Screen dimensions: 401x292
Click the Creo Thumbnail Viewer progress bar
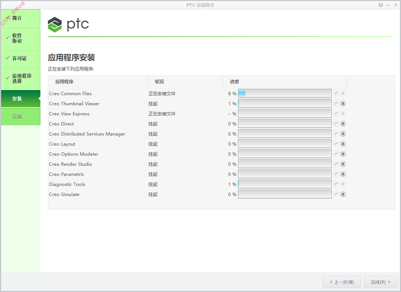pyautogui.click(x=285, y=104)
